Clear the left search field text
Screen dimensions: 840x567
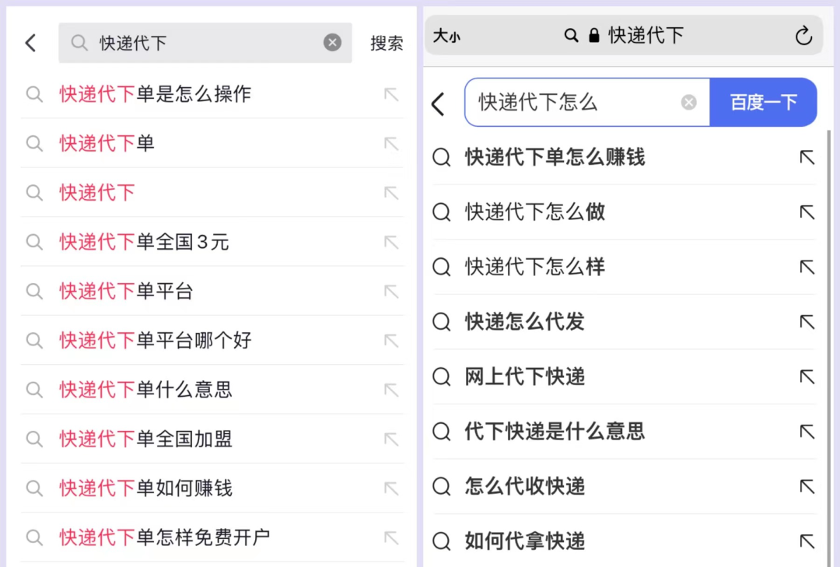click(x=332, y=42)
